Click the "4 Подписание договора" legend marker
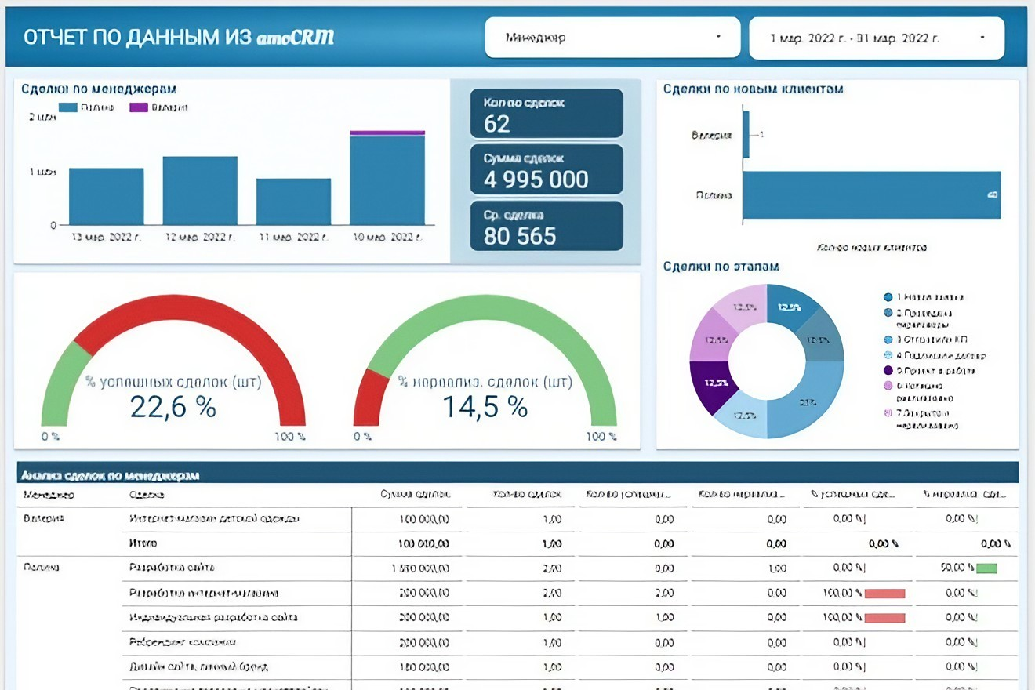The image size is (1035, 690). coord(888,355)
